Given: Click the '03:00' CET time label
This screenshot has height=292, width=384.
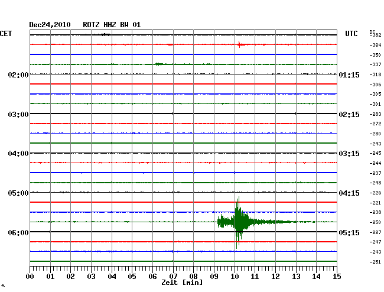Looking at the screenshot, I should [x=18, y=115].
